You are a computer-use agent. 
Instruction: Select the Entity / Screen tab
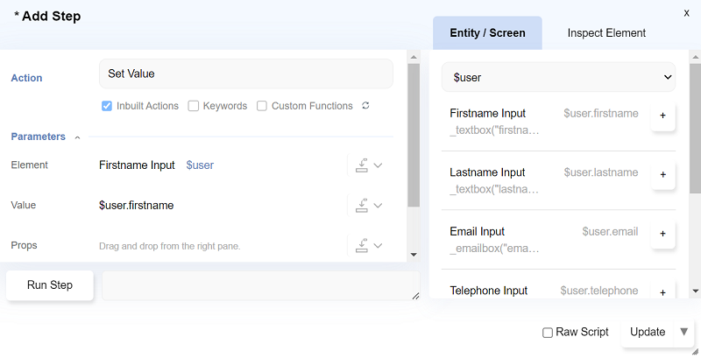(487, 33)
